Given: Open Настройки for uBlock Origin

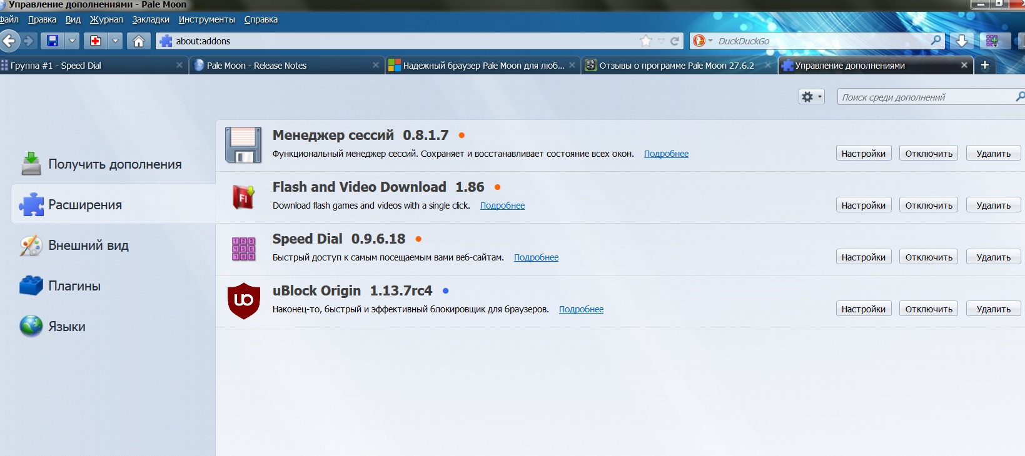Looking at the screenshot, I should [863, 309].
